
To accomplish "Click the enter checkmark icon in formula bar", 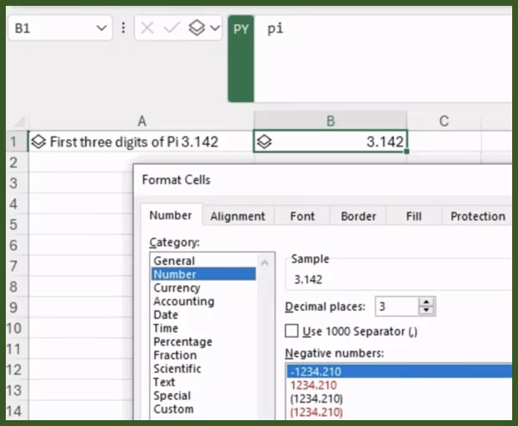I will pyautogui.click(x=172, y=28).
